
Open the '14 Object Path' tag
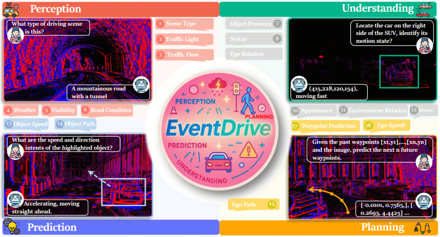(76, 124)
